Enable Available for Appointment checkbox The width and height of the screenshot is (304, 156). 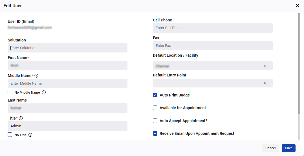click(155, 108)
